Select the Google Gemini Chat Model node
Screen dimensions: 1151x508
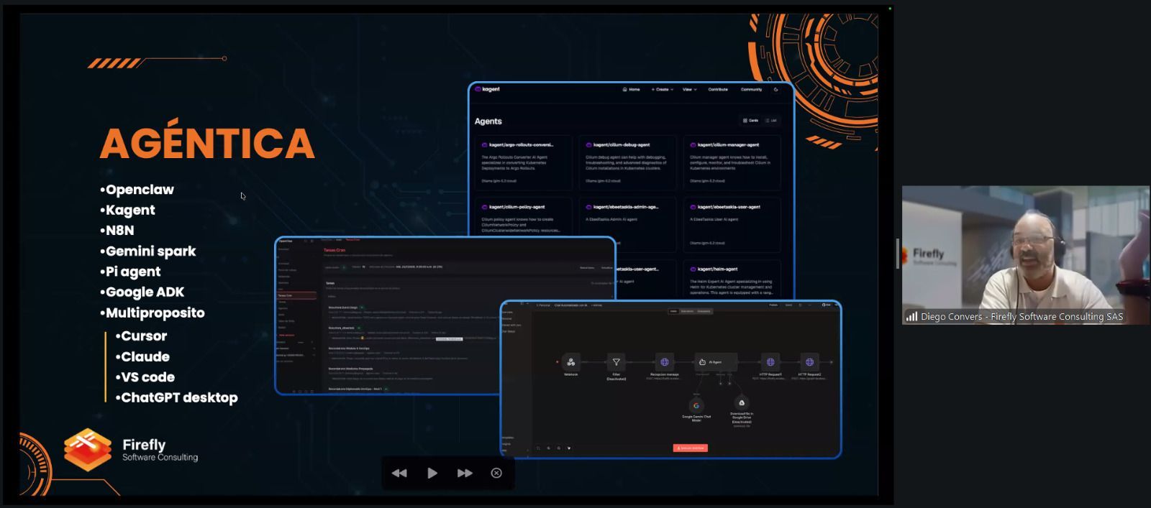[x=696, y=405]
